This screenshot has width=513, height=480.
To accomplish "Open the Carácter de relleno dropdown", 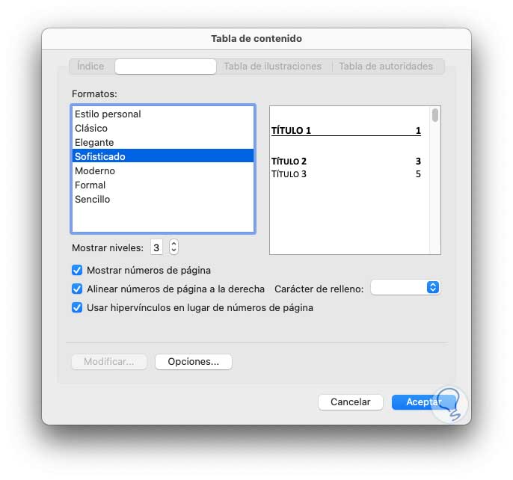I will (x=405, y=288).
